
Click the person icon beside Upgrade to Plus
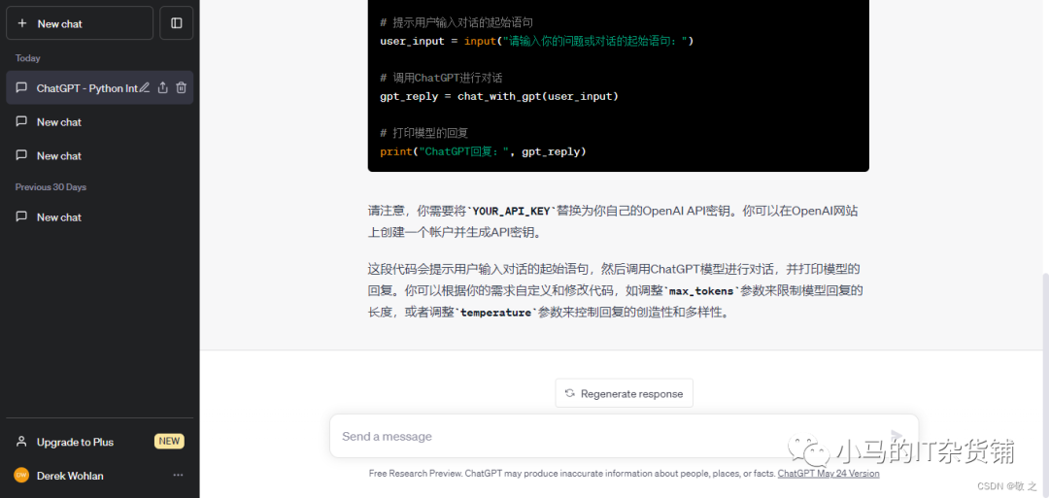tap(21, 442)
